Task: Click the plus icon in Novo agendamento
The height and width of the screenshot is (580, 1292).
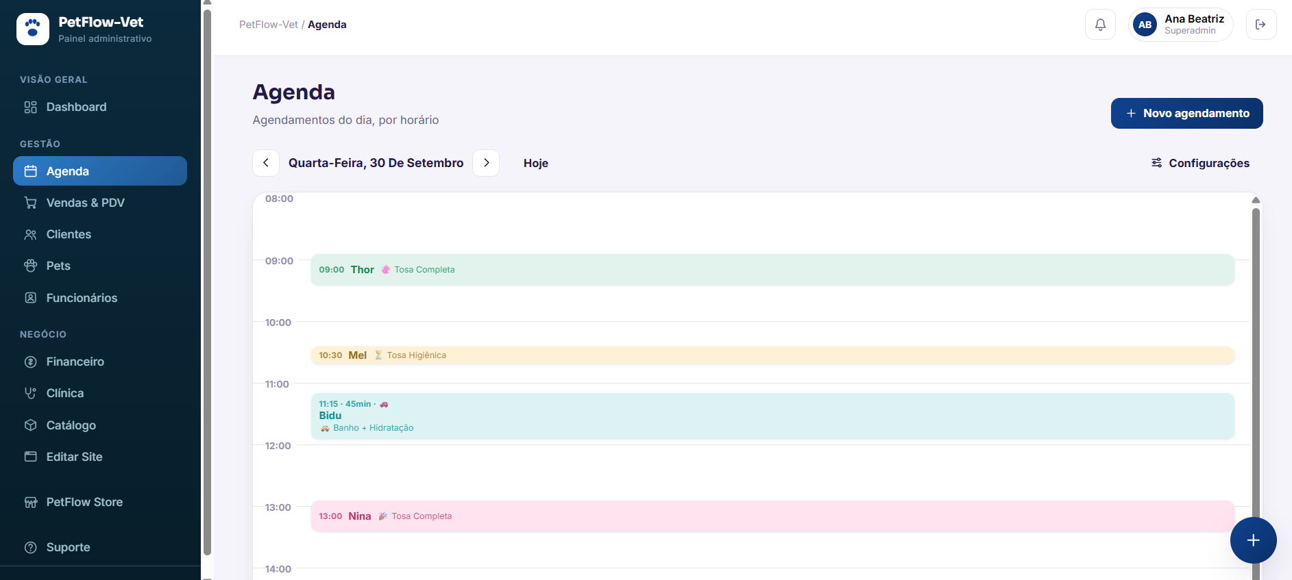Action: pos(1131,114)
